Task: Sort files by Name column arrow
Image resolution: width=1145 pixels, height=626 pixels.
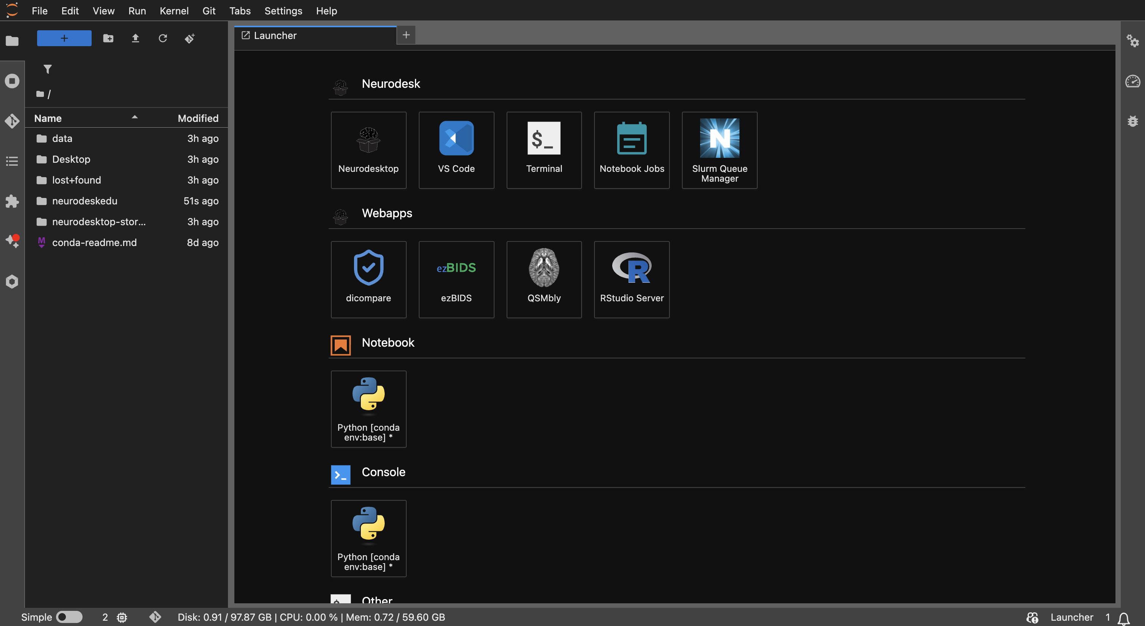Action: [135, 117]
